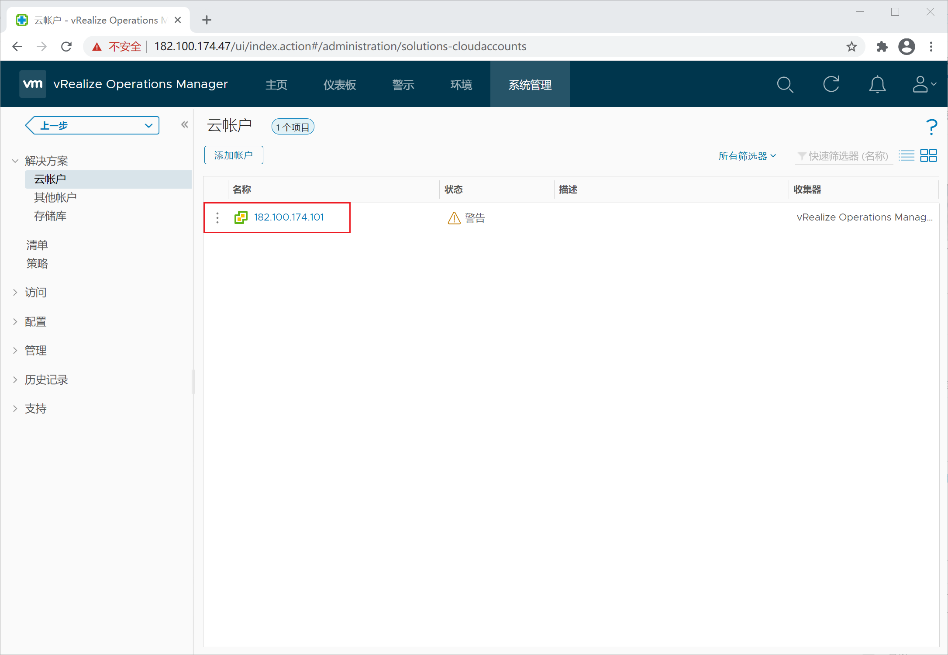The height and width of the screenshot is (655, 948).
Task: Collapse the 解决方案 section
Action: point(15,161)
